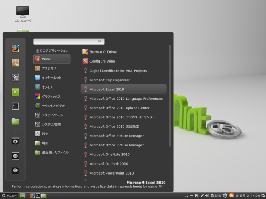The image size is (266, 199).
Task: Select the システム管理 category
Action: pos(52,124)
